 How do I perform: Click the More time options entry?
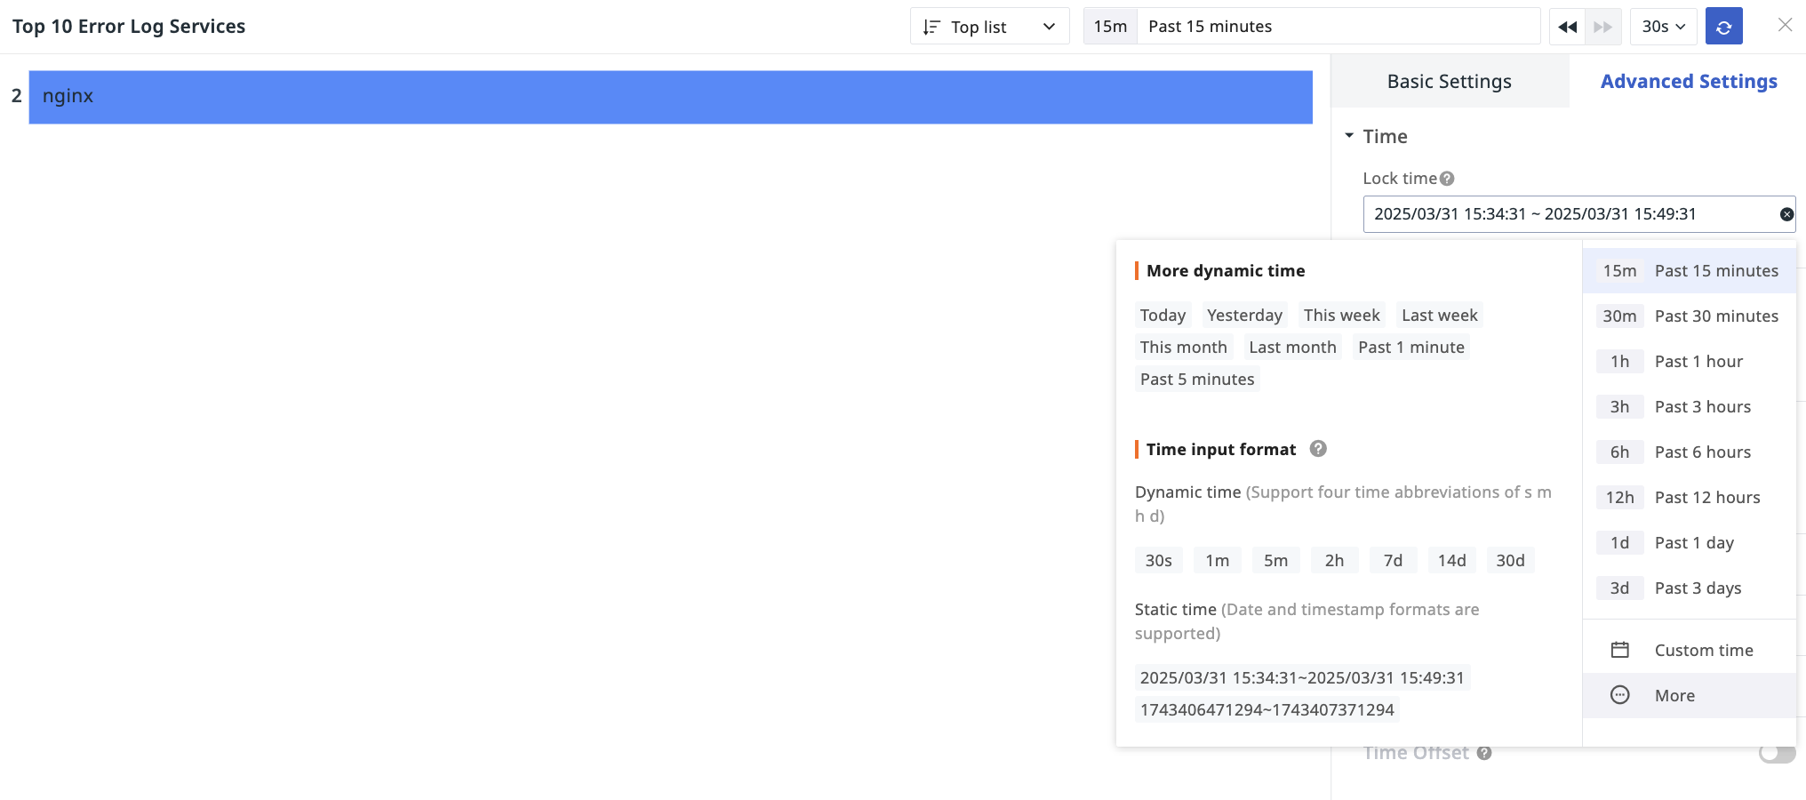coord(1690,695)
